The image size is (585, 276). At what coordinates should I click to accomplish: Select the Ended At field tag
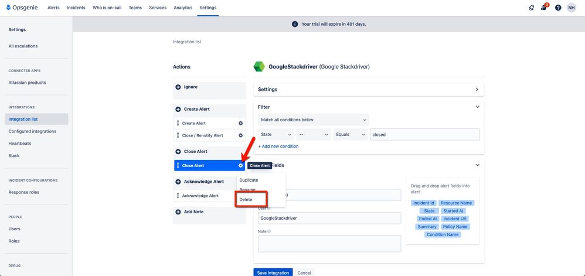point(428,219)
